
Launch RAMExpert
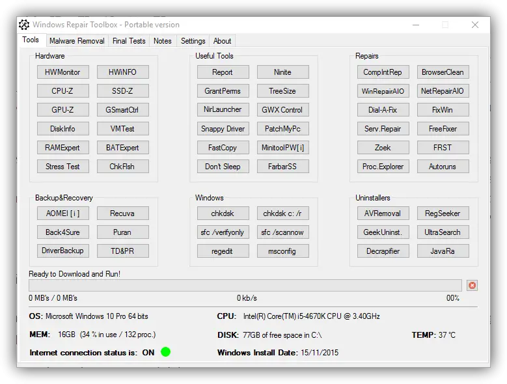[x=62, y=147]
